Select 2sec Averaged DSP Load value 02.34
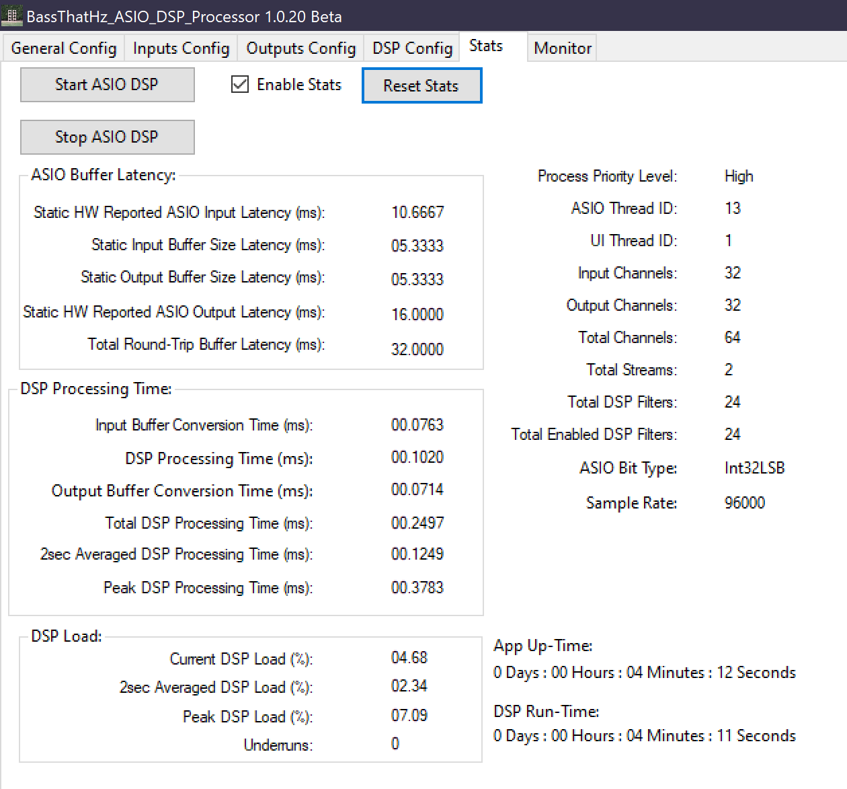The image size is (847, 789). [409, 686]
